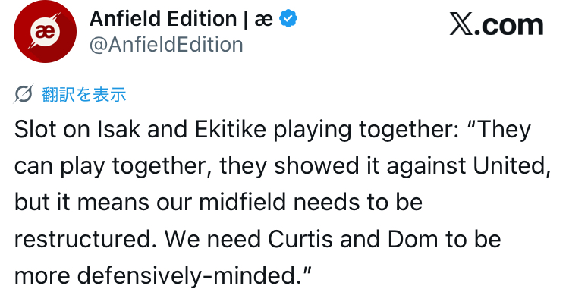Click the word "restructured." in the tweet
Image resolution: width=569 pixels, height=308 pixels.
click(x=83, y=239)
